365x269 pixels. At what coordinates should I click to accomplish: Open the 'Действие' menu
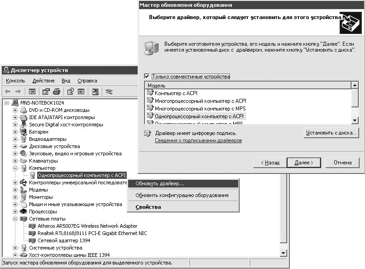(x=43, y=81)
